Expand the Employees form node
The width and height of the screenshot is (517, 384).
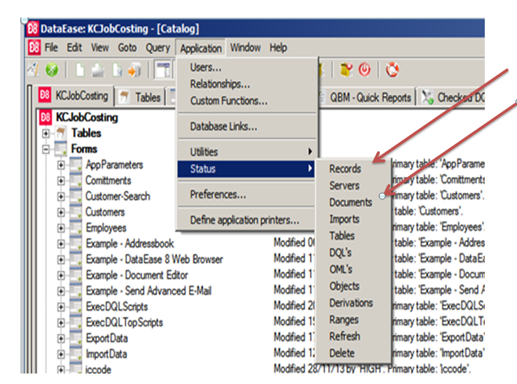click(x=61, y=228)
